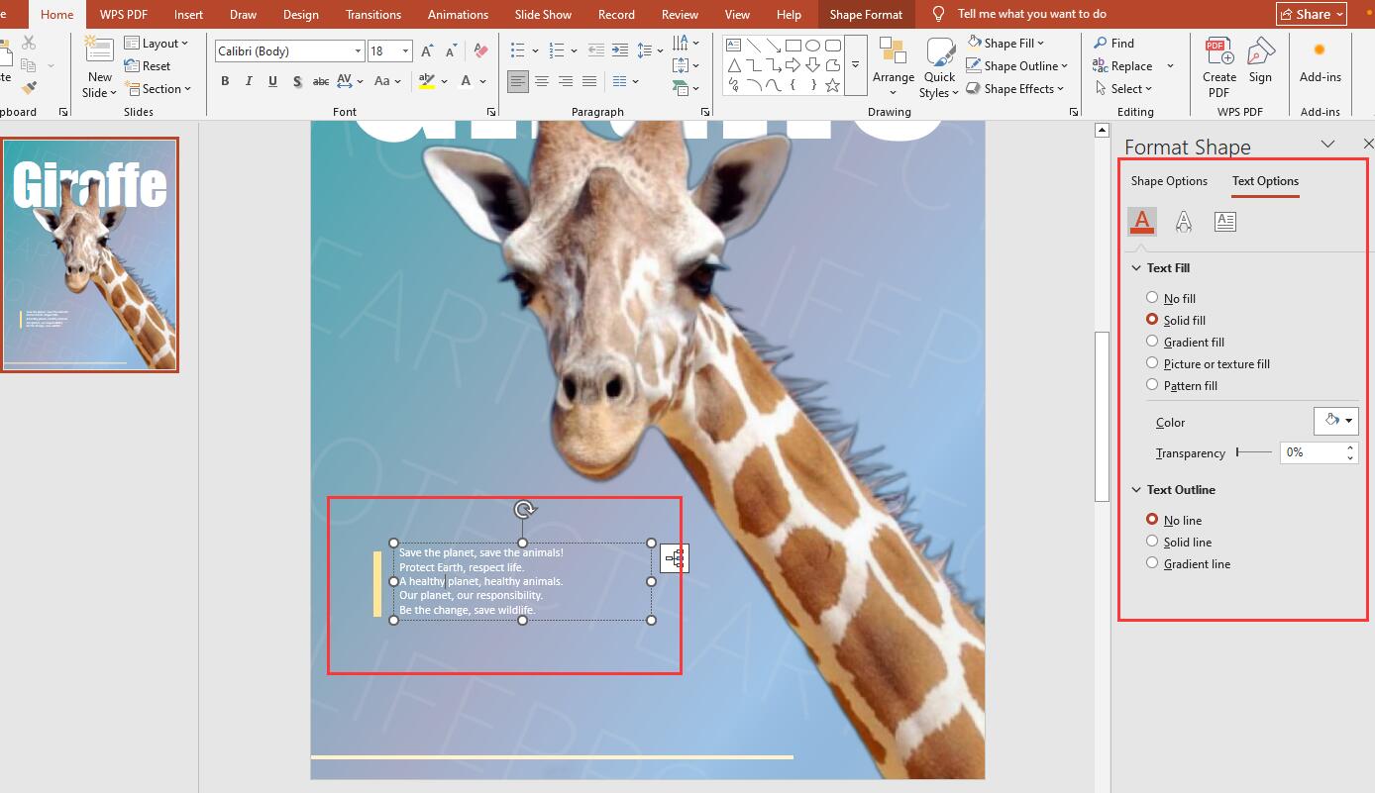
Task: Open font name dropdown
Action: (358, 50)
